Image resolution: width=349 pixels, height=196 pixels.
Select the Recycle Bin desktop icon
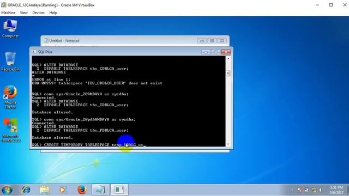10,62
